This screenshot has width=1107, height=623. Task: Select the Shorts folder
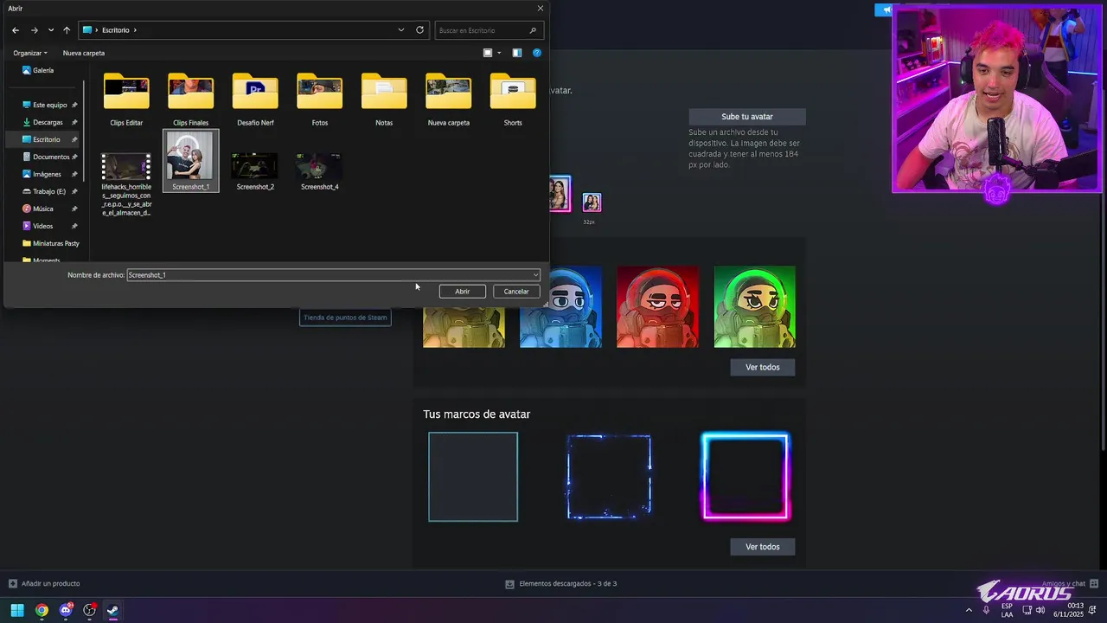tap(513, 100)
